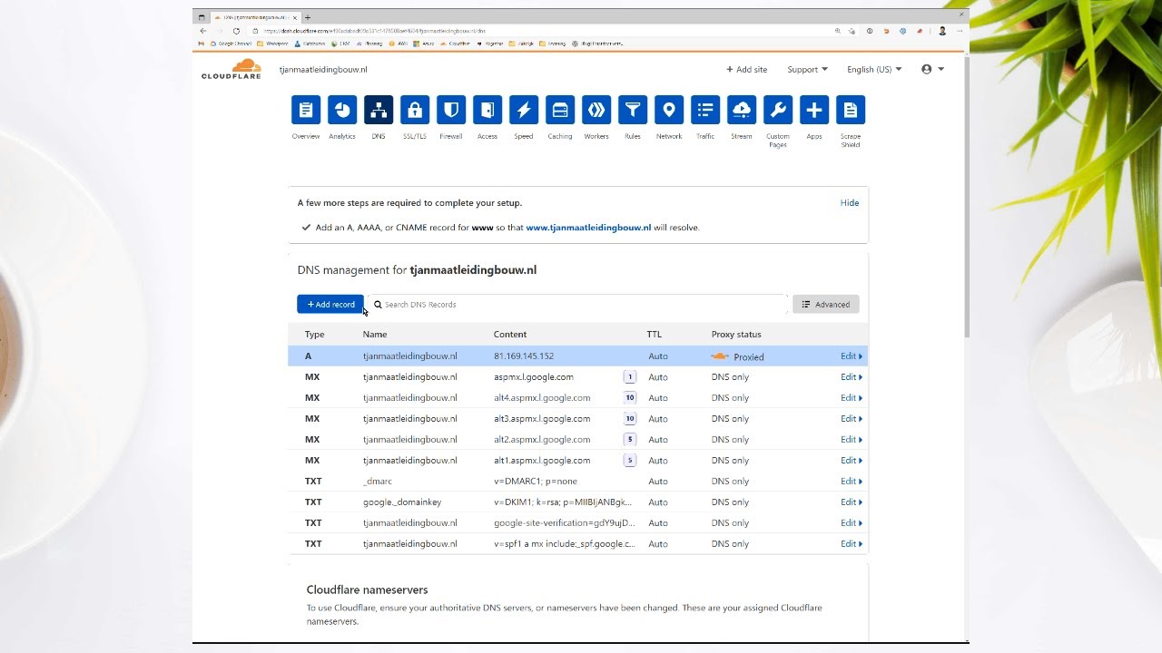Open the SSL/TLS lock icon
Viewport: 1162px width, 653px height.
(x=415, y=110)
